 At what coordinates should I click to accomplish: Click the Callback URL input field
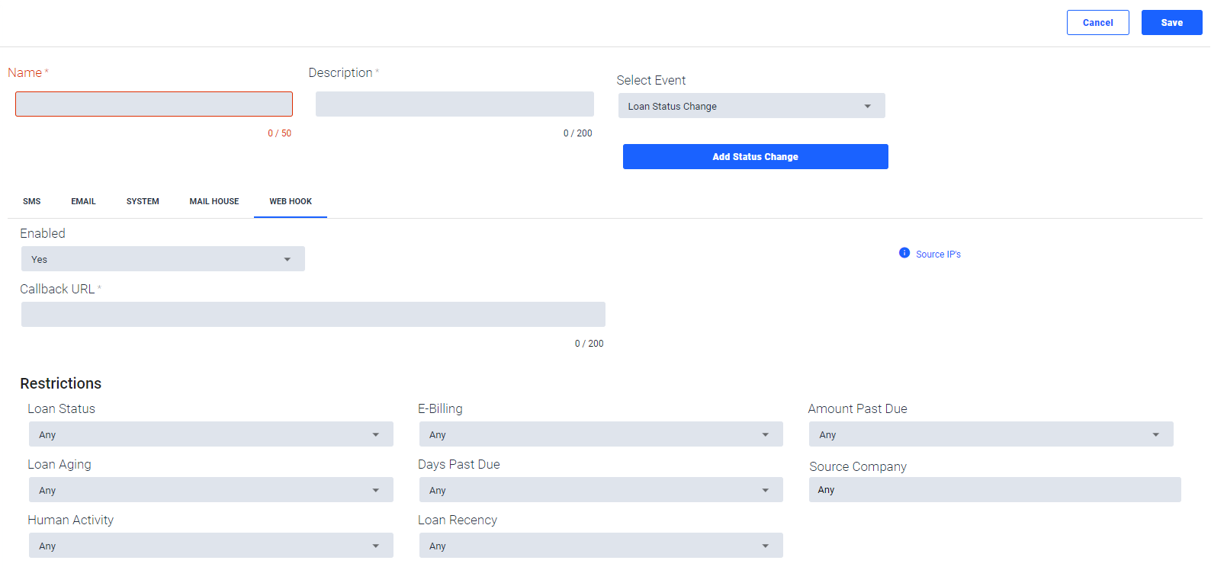click(313, 315)
